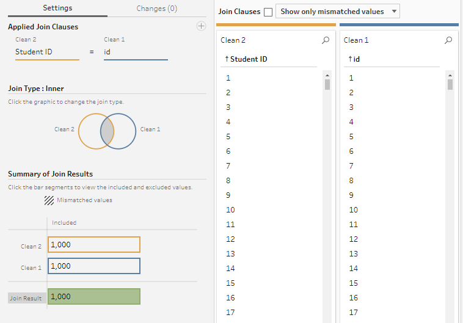Toggle the Join Clauses checkbox

point(268,12)
